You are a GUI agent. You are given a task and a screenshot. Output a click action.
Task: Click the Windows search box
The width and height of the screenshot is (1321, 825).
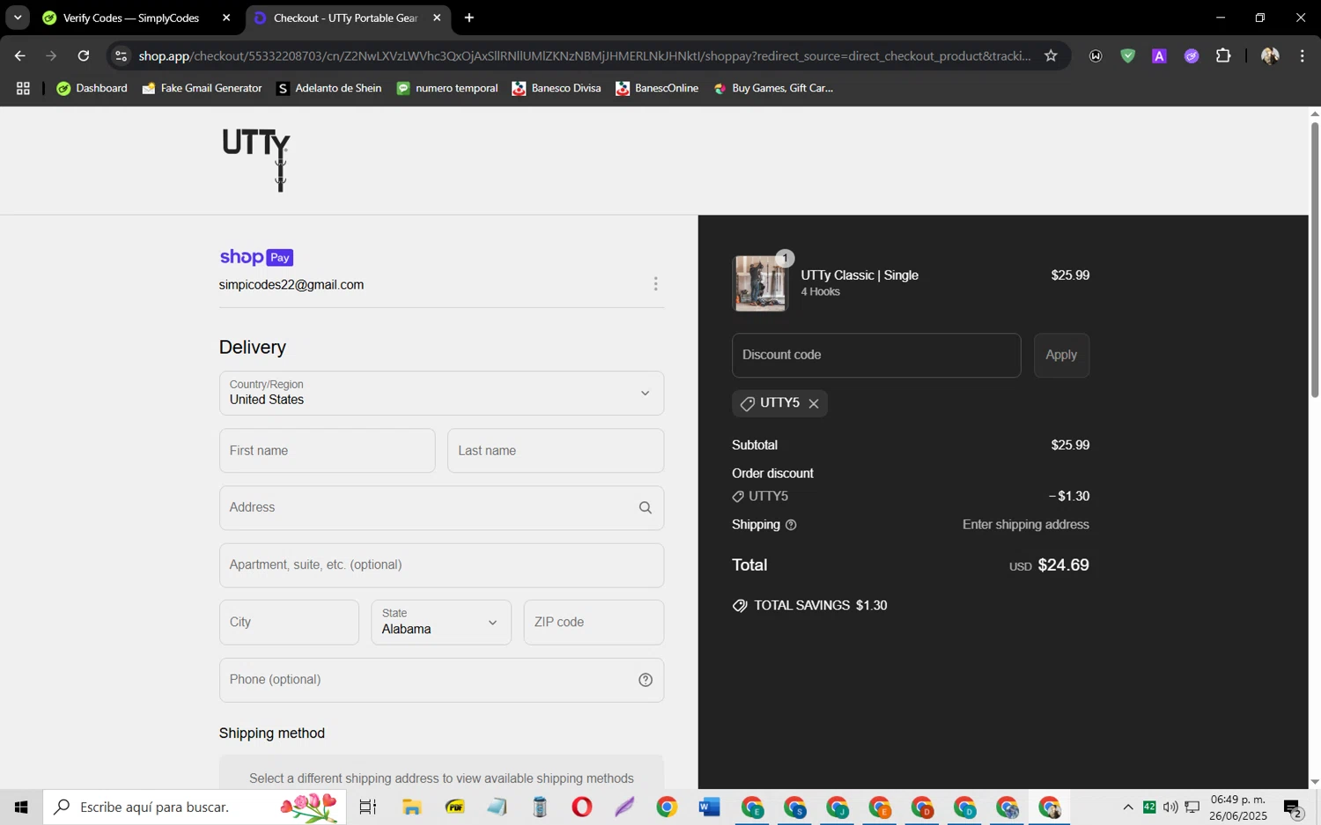[x=195, y=807]
